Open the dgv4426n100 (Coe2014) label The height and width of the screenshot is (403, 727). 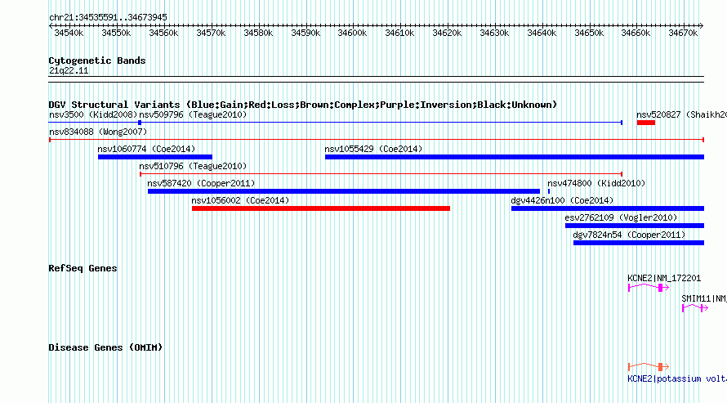point(562,200)
